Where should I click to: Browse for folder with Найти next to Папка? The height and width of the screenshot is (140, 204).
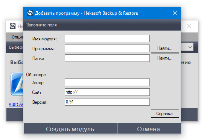point(165,58)
